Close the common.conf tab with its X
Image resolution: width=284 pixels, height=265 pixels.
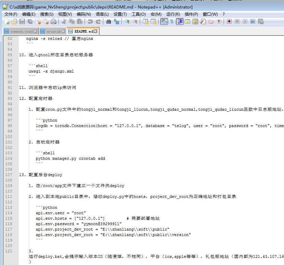35,31
